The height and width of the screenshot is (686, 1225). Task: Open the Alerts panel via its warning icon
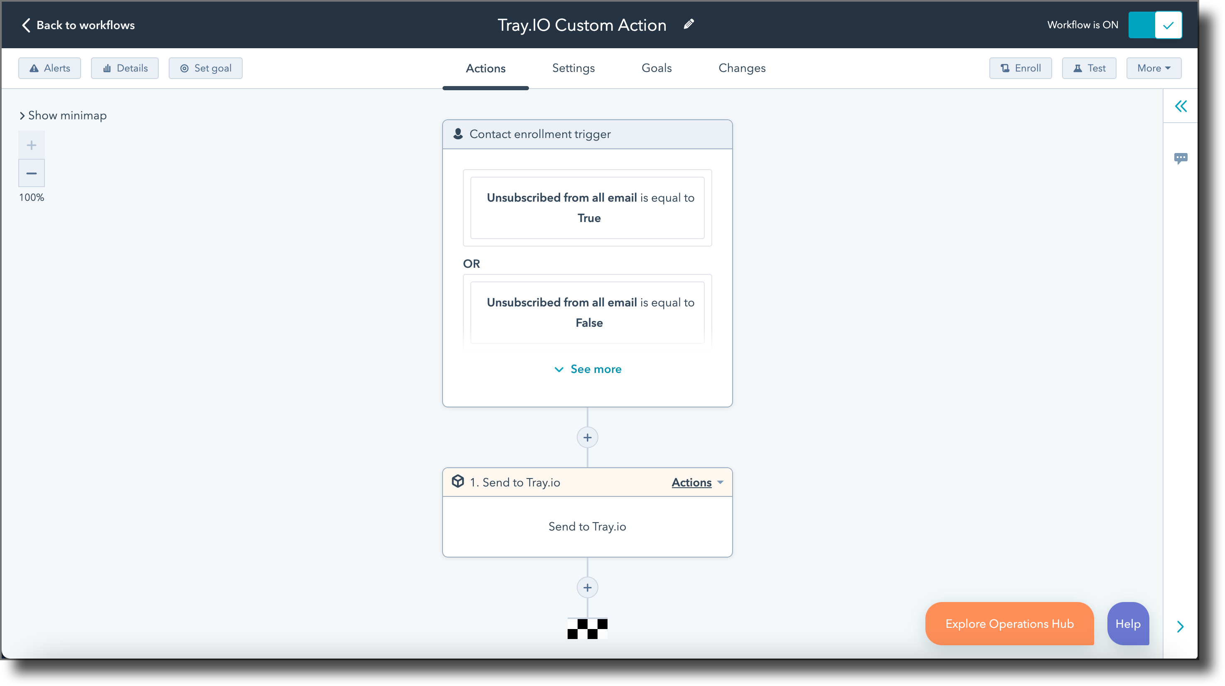click(x=35, y=68)
